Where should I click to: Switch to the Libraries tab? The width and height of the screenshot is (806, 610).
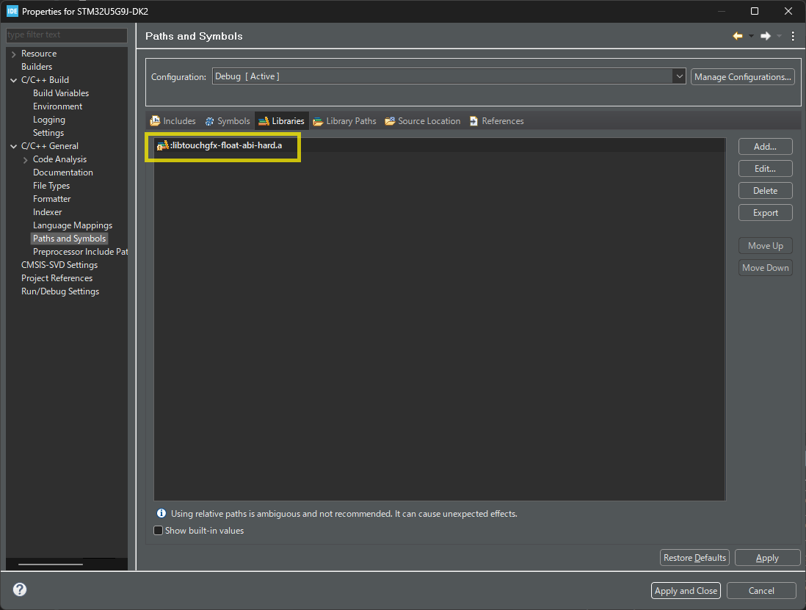tap(282, 121)
